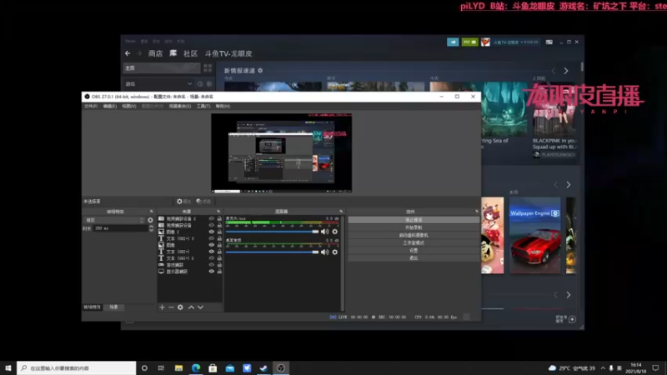
Task: Open the Wallpaper Engine tile in the Steam library
Action: [534, 235]
